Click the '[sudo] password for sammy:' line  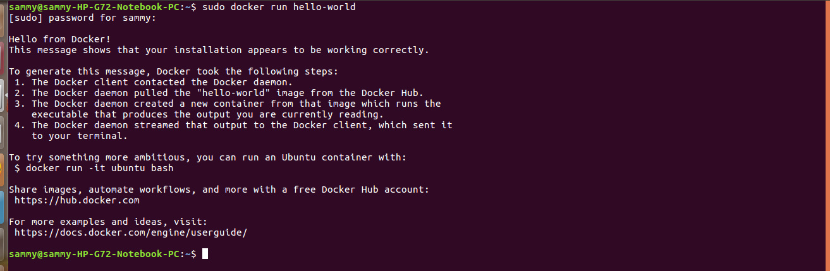click(x=82, y=18)
